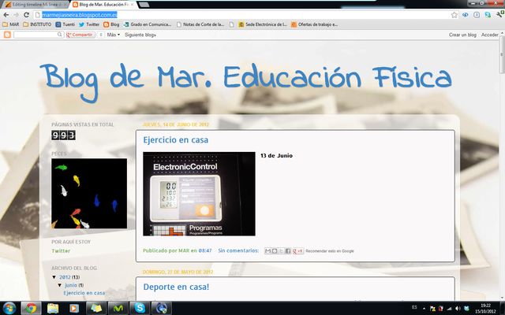Open the junio archive link

tap(71, 285)
